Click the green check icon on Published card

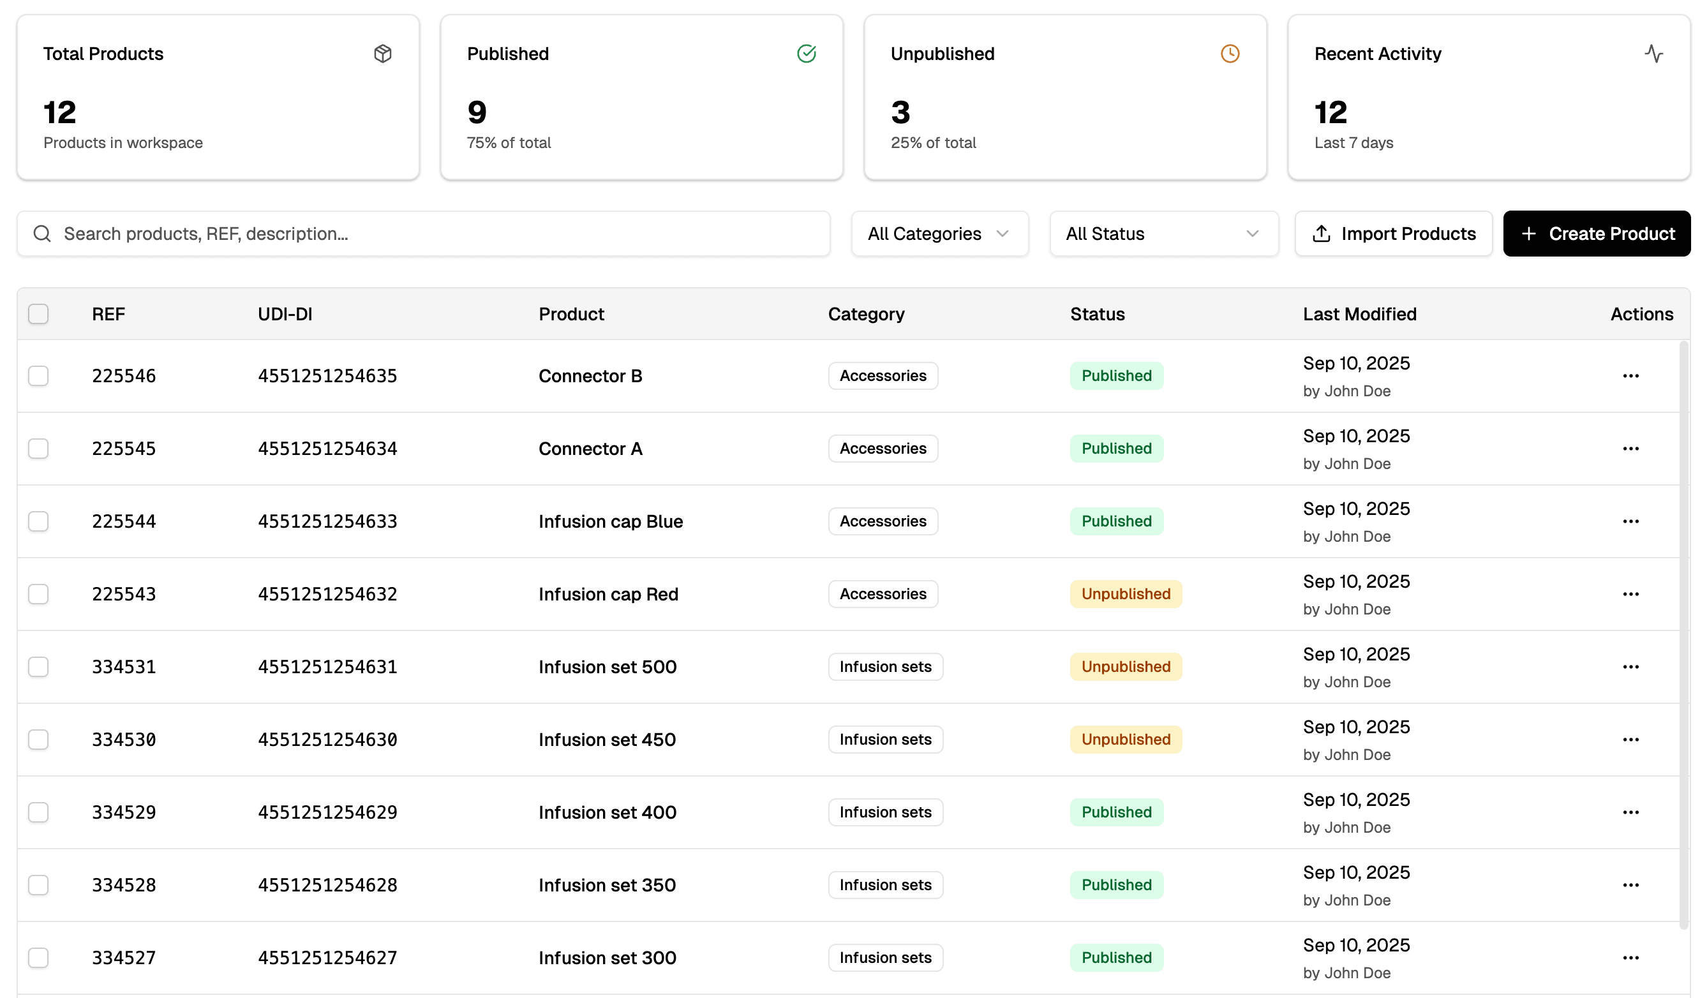pyautogui.click(x=807, y=54)
